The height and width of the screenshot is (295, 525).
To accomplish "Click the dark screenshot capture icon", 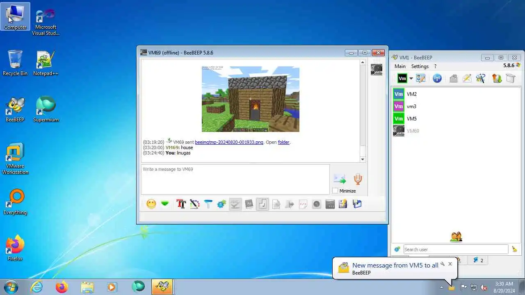I will [330, 204].
